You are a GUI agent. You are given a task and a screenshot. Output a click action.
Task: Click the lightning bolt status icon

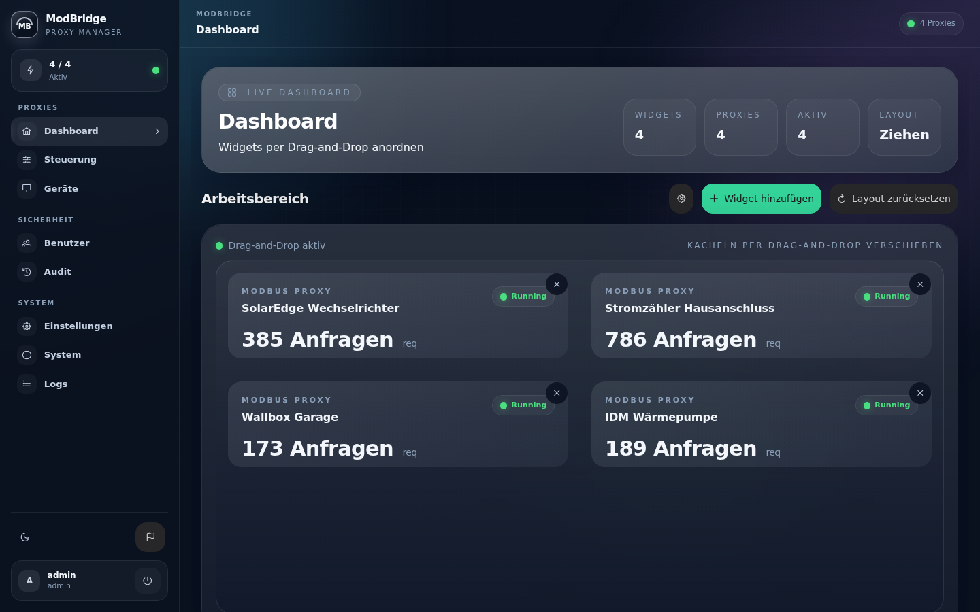click(31, 70)
